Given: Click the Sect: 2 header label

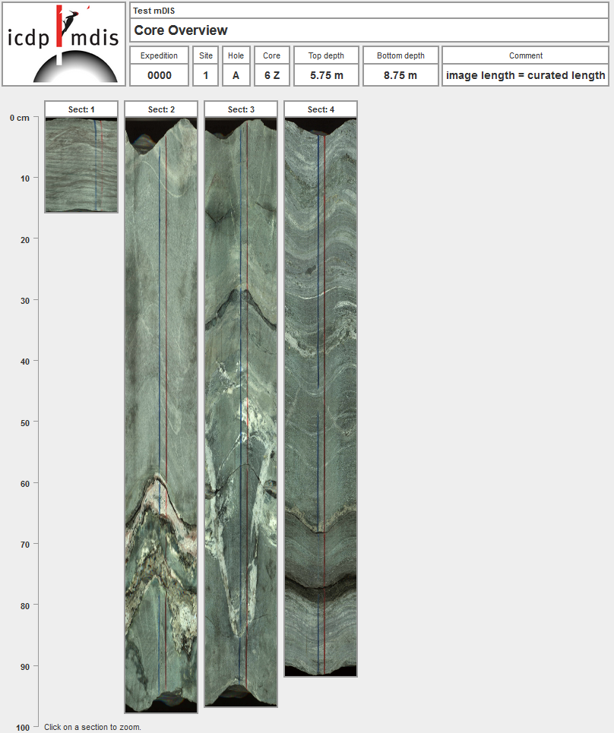Looking at the screenshot, I should click(161, 109).
